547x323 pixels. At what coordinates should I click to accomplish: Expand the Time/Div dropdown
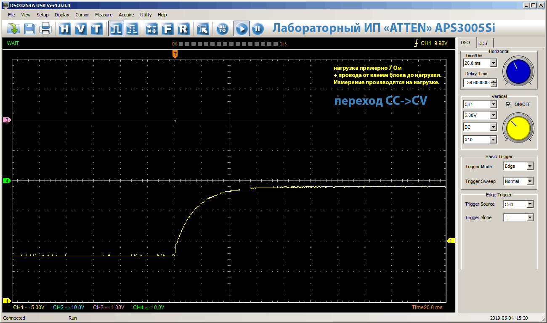coord(494,63)
